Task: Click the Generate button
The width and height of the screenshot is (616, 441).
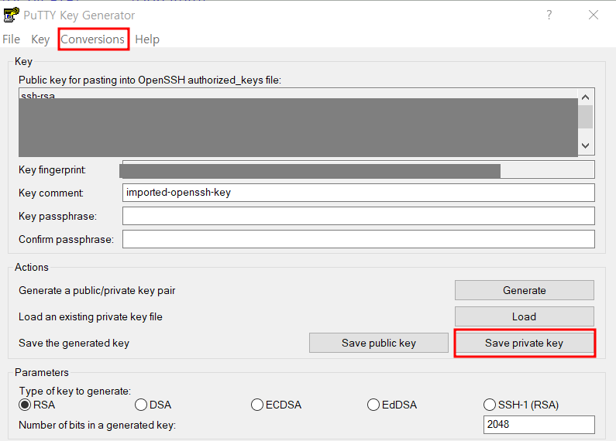Action: (x=524, y=290)
